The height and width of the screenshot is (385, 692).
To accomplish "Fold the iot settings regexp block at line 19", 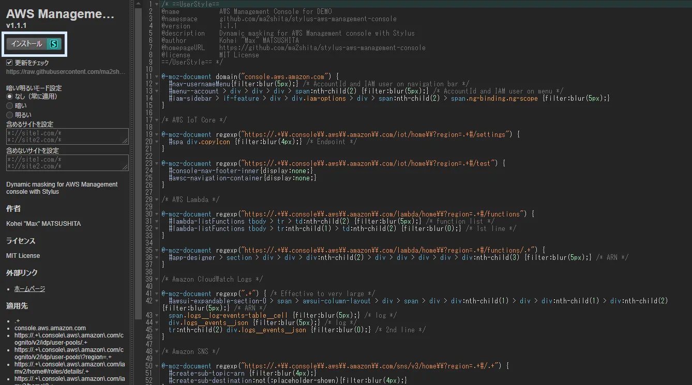I will (x=157, y=134).
